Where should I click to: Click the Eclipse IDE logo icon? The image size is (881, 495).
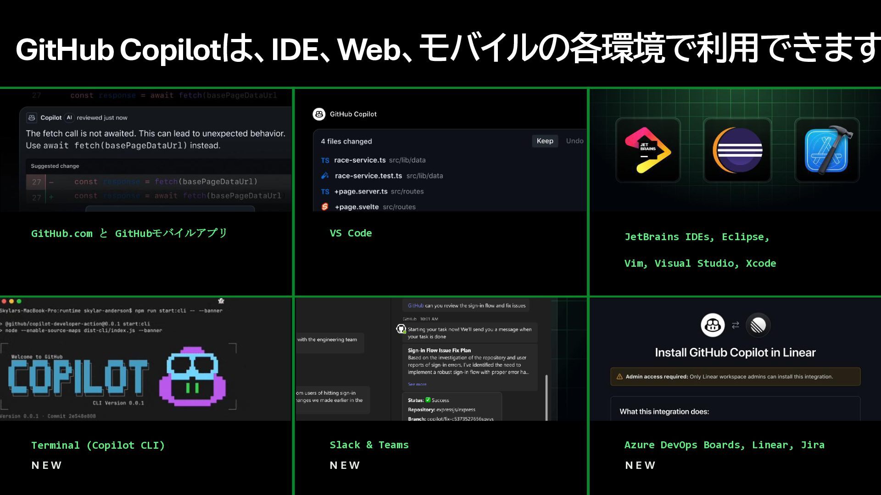click(x=737, y=150)
